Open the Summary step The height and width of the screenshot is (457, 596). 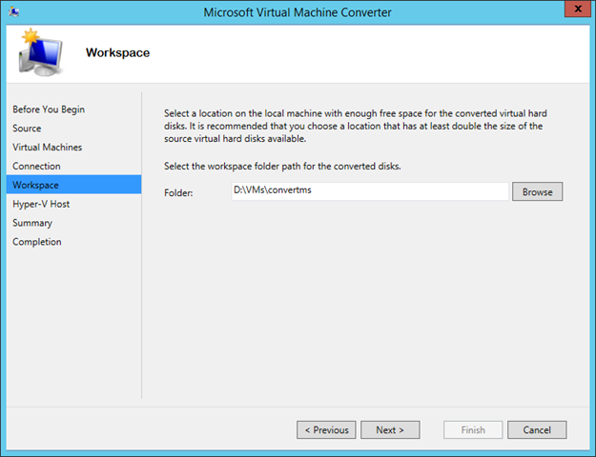(32, 223)
